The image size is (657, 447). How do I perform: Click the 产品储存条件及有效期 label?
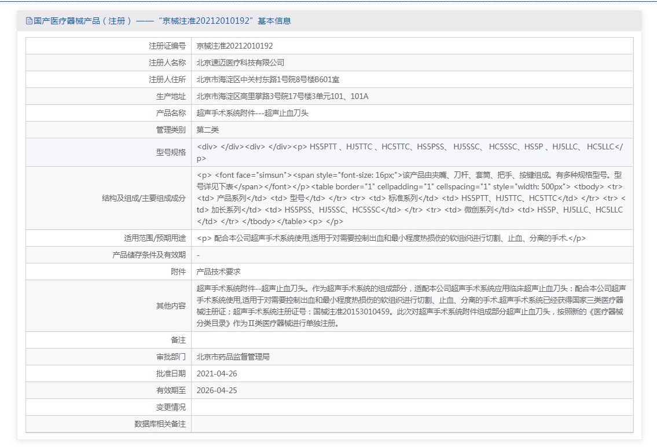tap(149, 255)
